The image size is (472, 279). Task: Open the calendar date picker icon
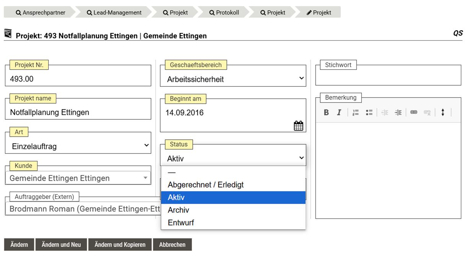[298, 126]
